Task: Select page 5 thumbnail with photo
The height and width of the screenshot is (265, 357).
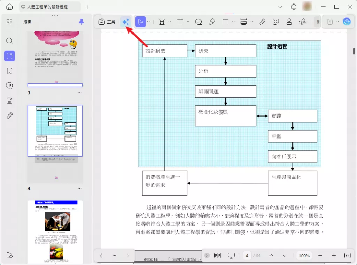Action: coord(55,232)
